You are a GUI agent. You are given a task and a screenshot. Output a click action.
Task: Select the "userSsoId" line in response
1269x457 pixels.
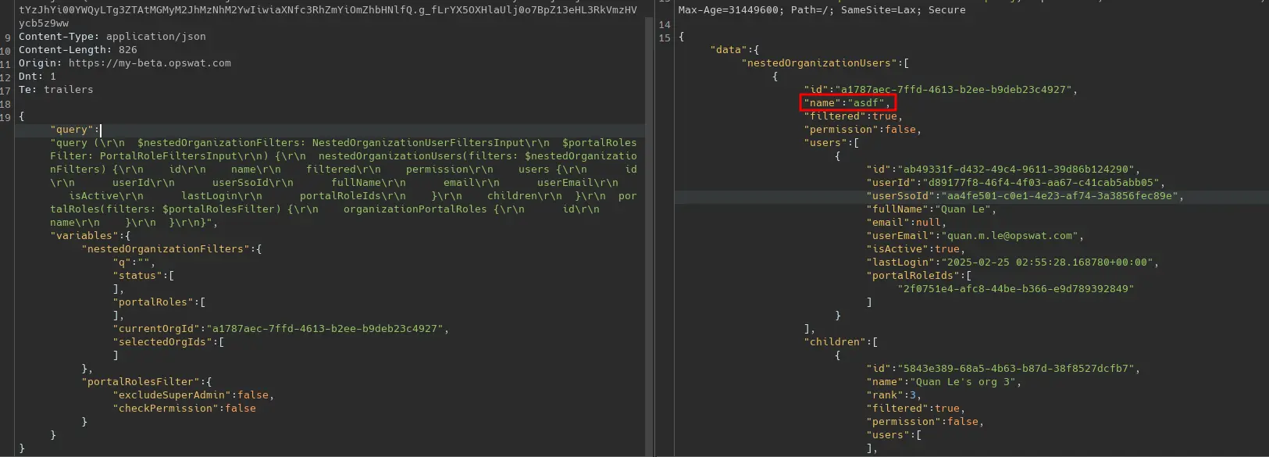coord(1025,196)
